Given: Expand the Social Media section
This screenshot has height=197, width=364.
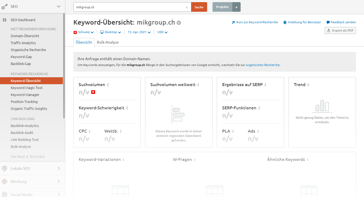Looking at the screenshot, I should (x=59, y=195).
